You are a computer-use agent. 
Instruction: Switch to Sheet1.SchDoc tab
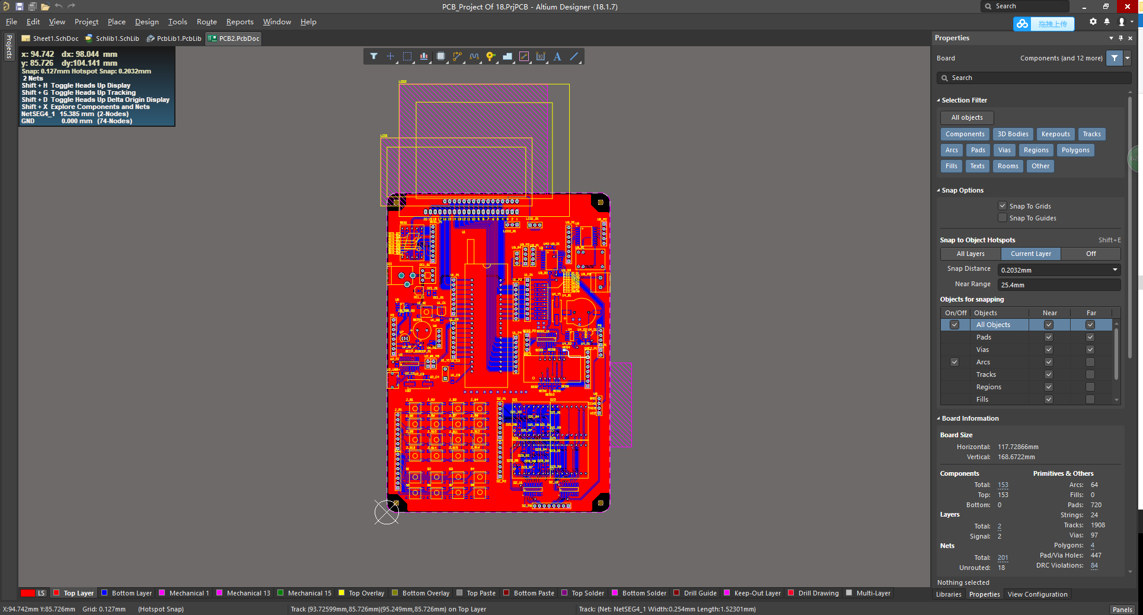pyautogui.click(x=50, y=39)
